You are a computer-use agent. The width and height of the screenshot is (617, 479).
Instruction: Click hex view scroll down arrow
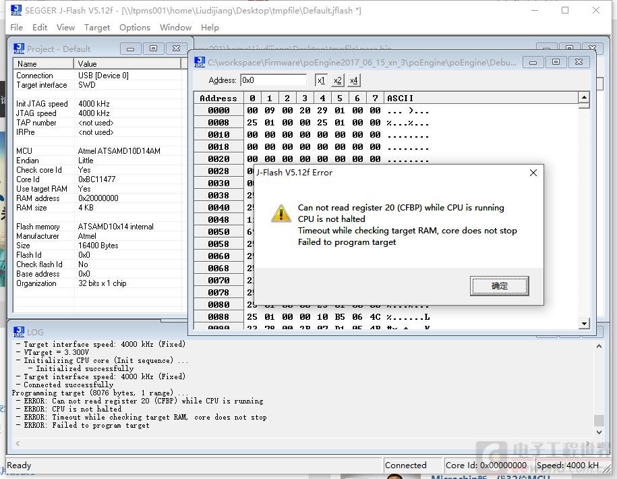(x=584, y=324)
